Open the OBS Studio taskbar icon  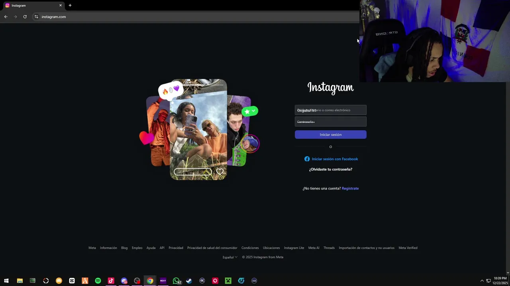[x=137, y=281]
